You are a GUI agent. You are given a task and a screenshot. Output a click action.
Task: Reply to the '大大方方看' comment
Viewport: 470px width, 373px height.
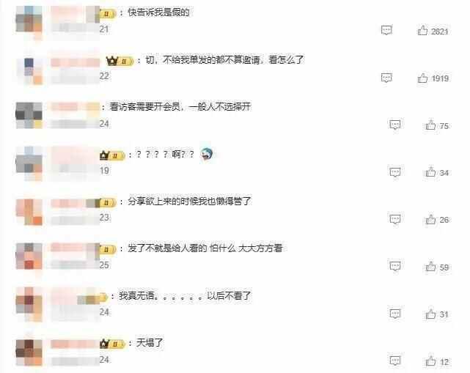coord(395,266)
